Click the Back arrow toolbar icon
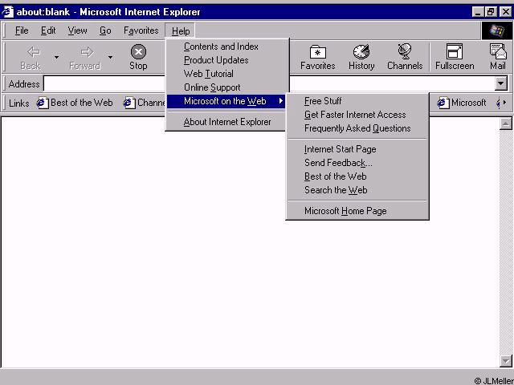The height and width of the screenshot is (385, 514). click(33, 53)
